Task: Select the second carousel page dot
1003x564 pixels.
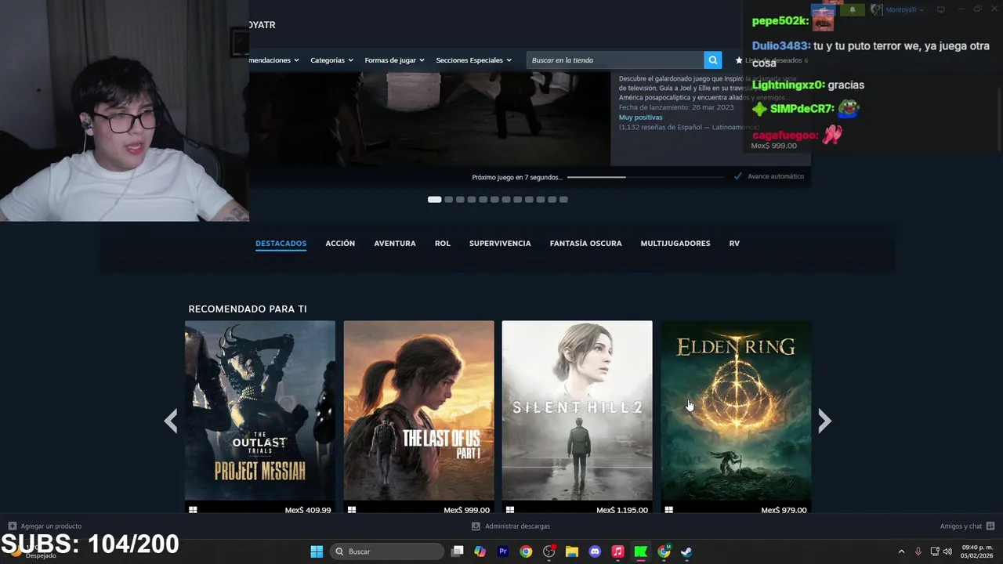Action: (x=448, y=200)
